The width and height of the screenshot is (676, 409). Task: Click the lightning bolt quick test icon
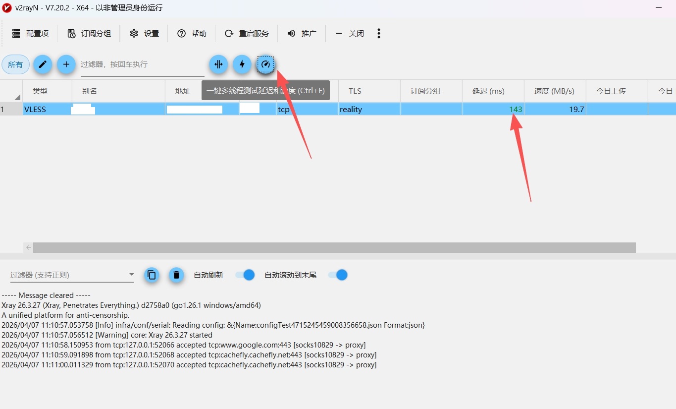pos(242,64)
